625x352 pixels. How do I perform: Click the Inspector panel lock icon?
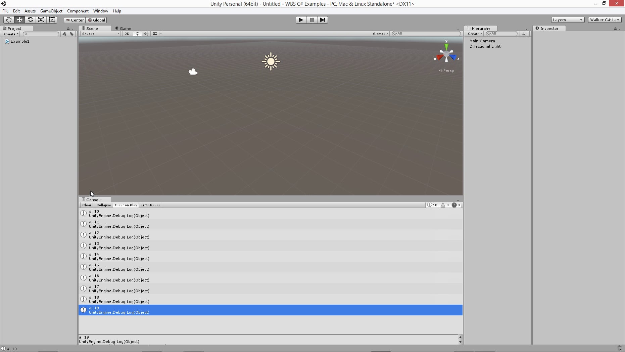615,29
